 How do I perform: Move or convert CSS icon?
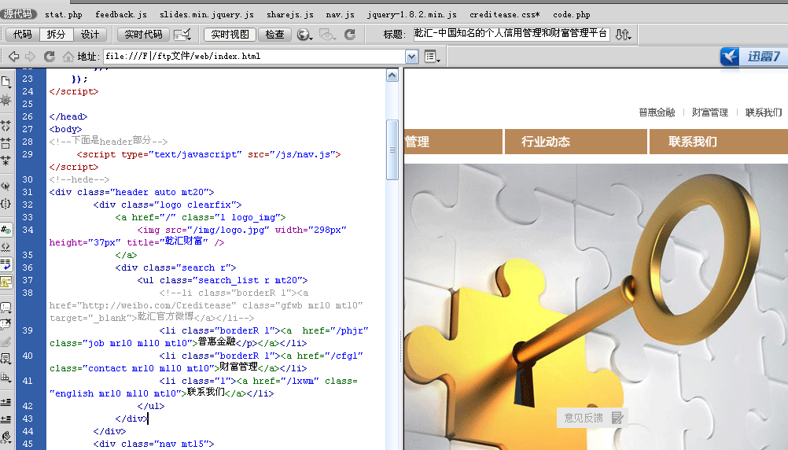pyautogui.click(x=6, y=377)
